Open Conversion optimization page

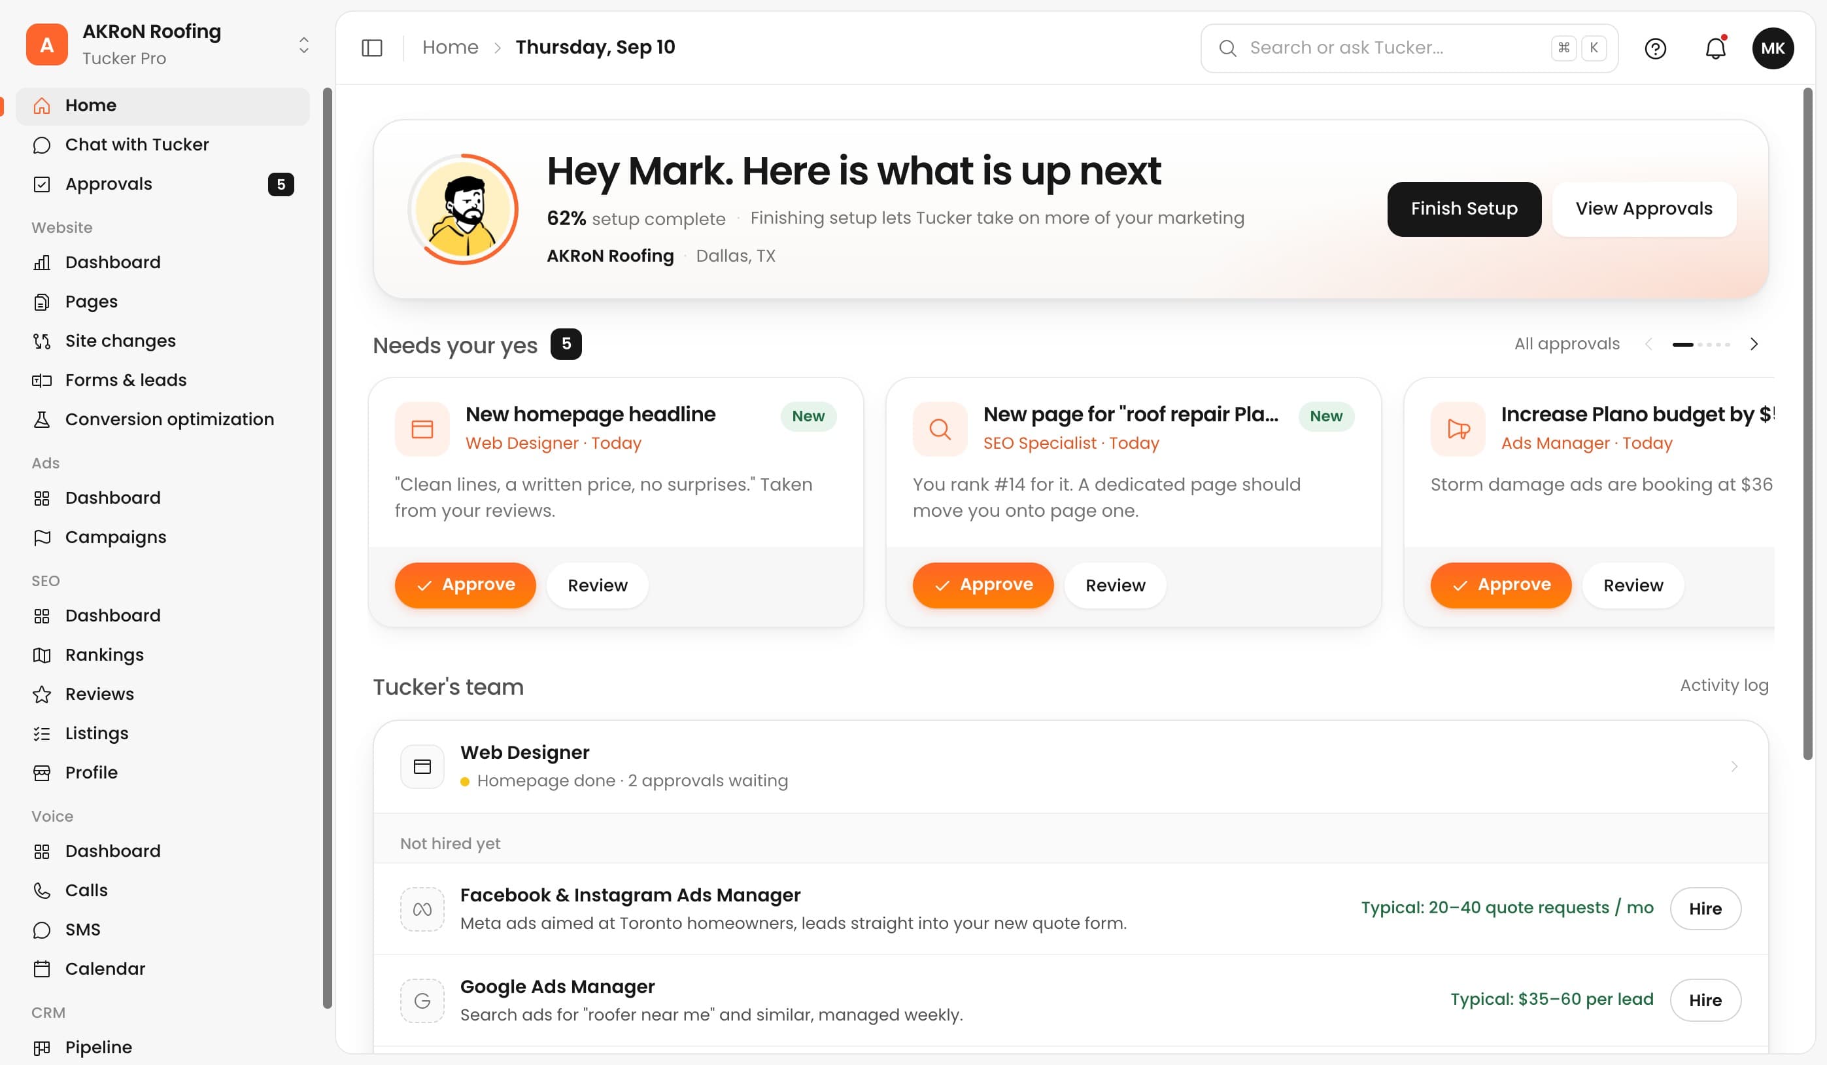coord(162,419)
